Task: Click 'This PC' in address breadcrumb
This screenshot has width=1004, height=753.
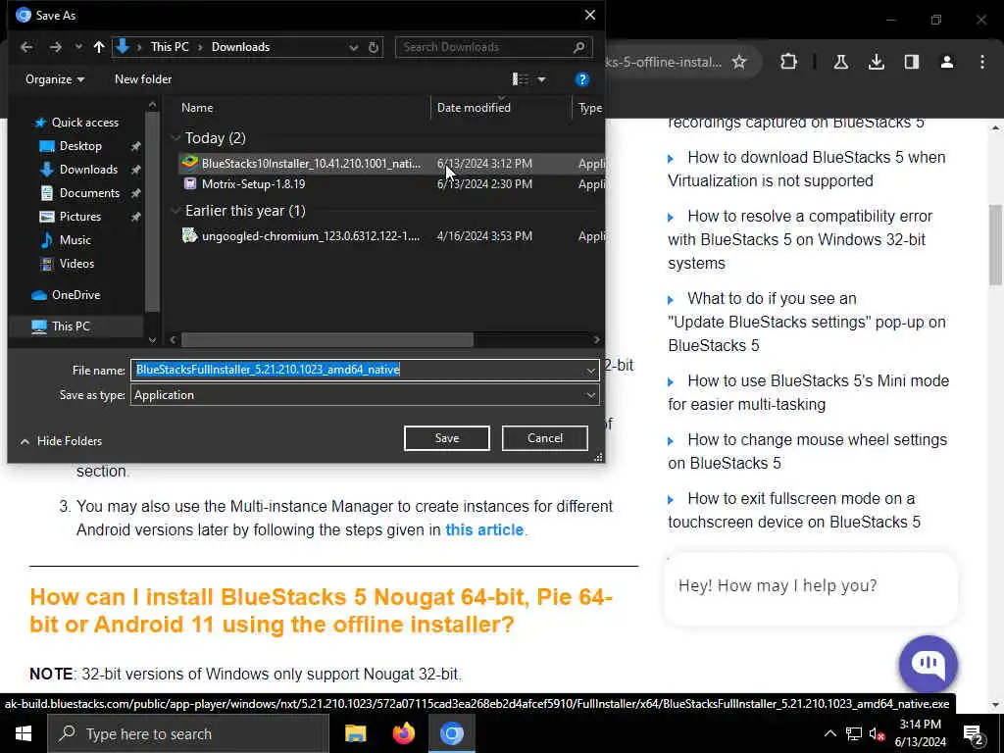Action: 169,47
